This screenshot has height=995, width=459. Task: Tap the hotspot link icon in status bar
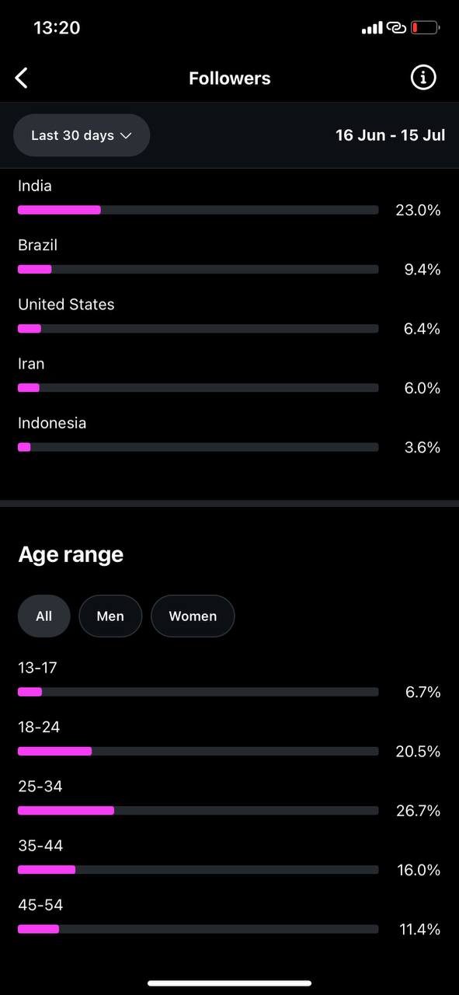[x=397, y=28]
